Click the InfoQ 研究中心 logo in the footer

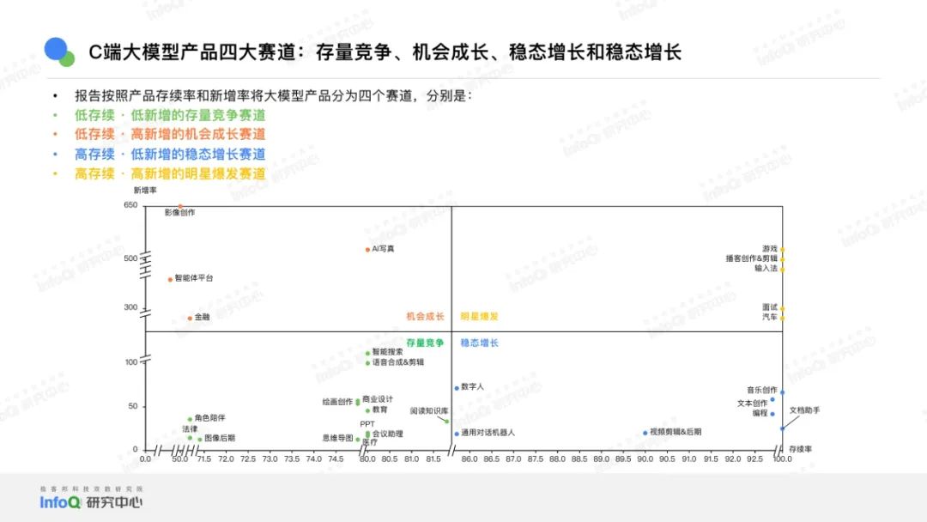click(x=91, y=502)
